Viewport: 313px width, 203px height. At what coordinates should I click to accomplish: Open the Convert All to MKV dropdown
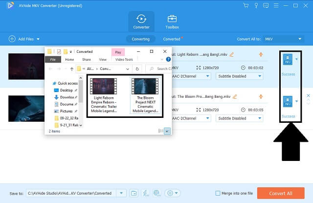284,39
